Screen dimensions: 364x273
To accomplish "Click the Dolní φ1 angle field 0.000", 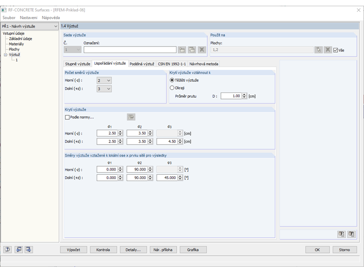I will tap(107, 178).
